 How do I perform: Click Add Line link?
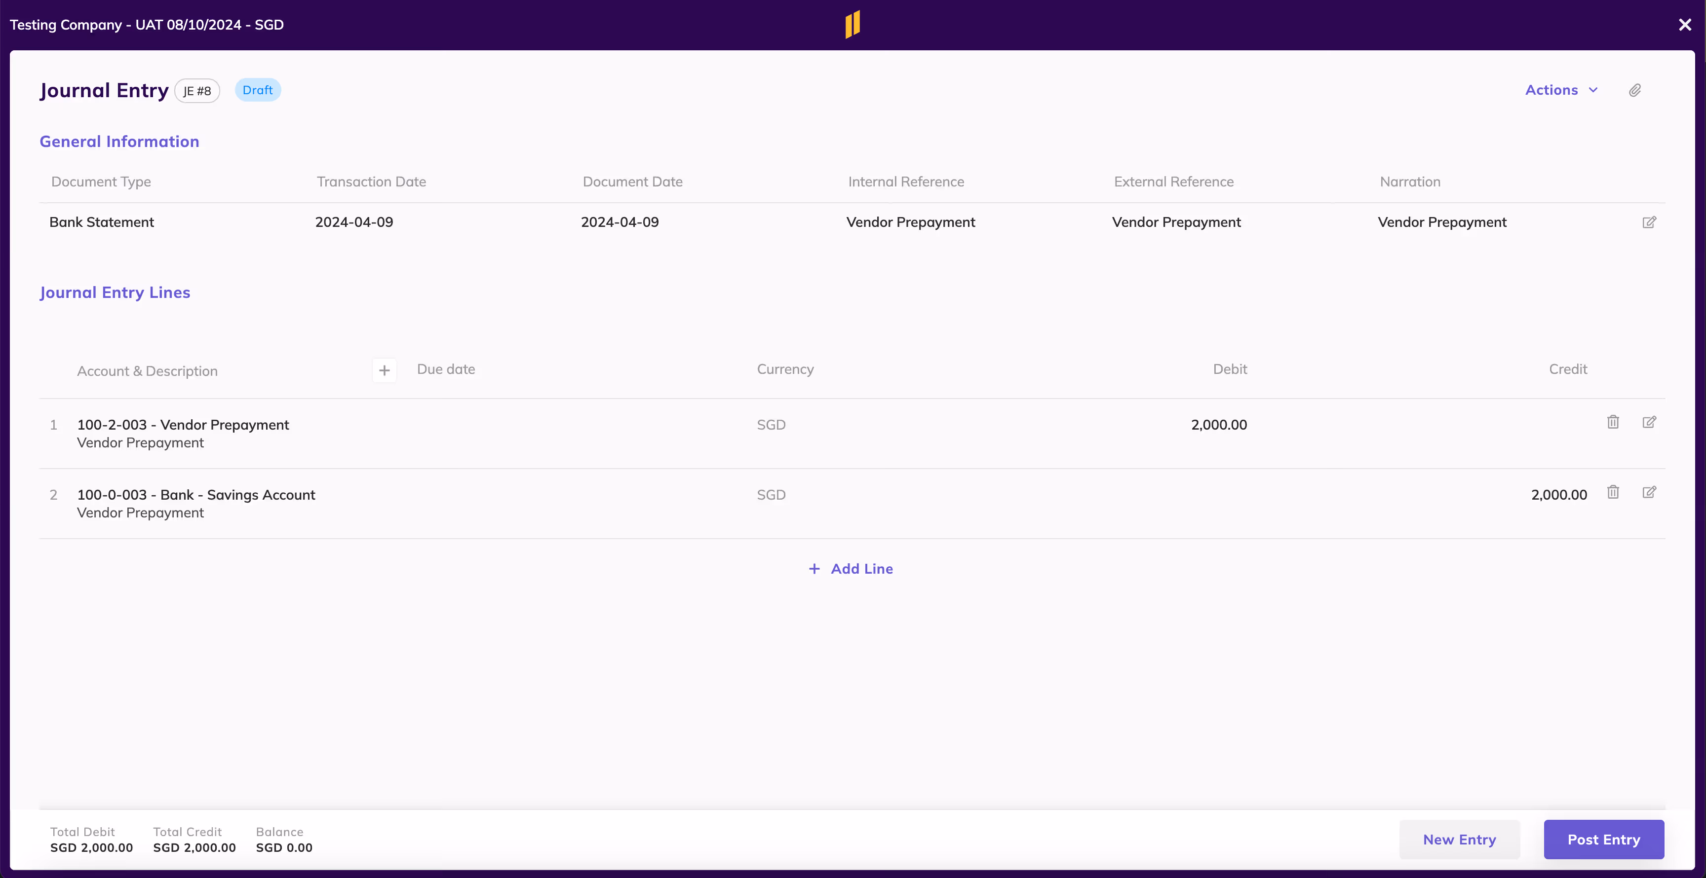pyautogui.click(x=851, y=569)
